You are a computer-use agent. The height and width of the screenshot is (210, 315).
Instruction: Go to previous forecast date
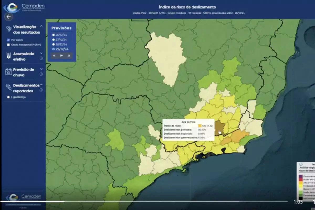pyautogui.click(x=54, y=55)
